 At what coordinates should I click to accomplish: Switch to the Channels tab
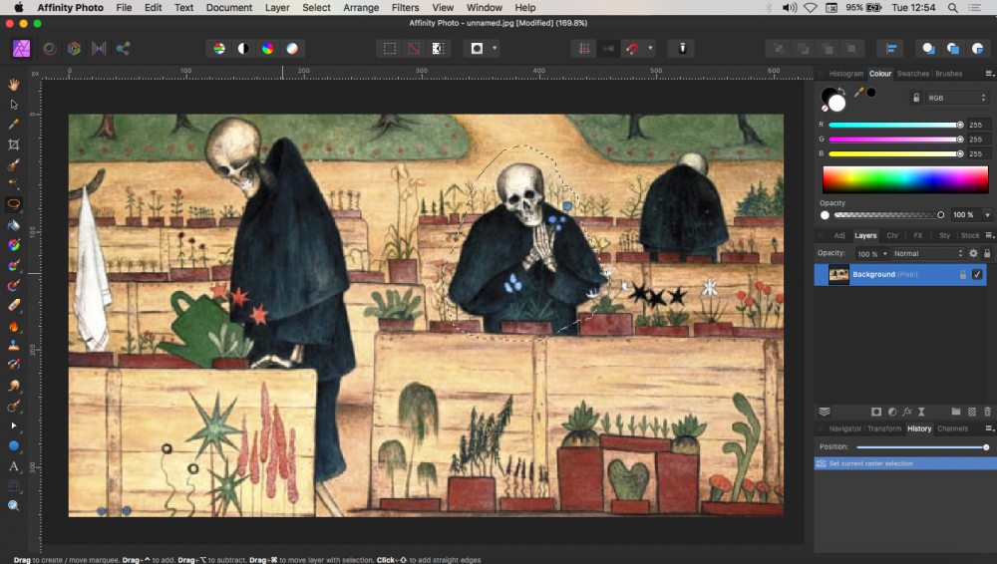pyautogui.click(x=952, y=428)
